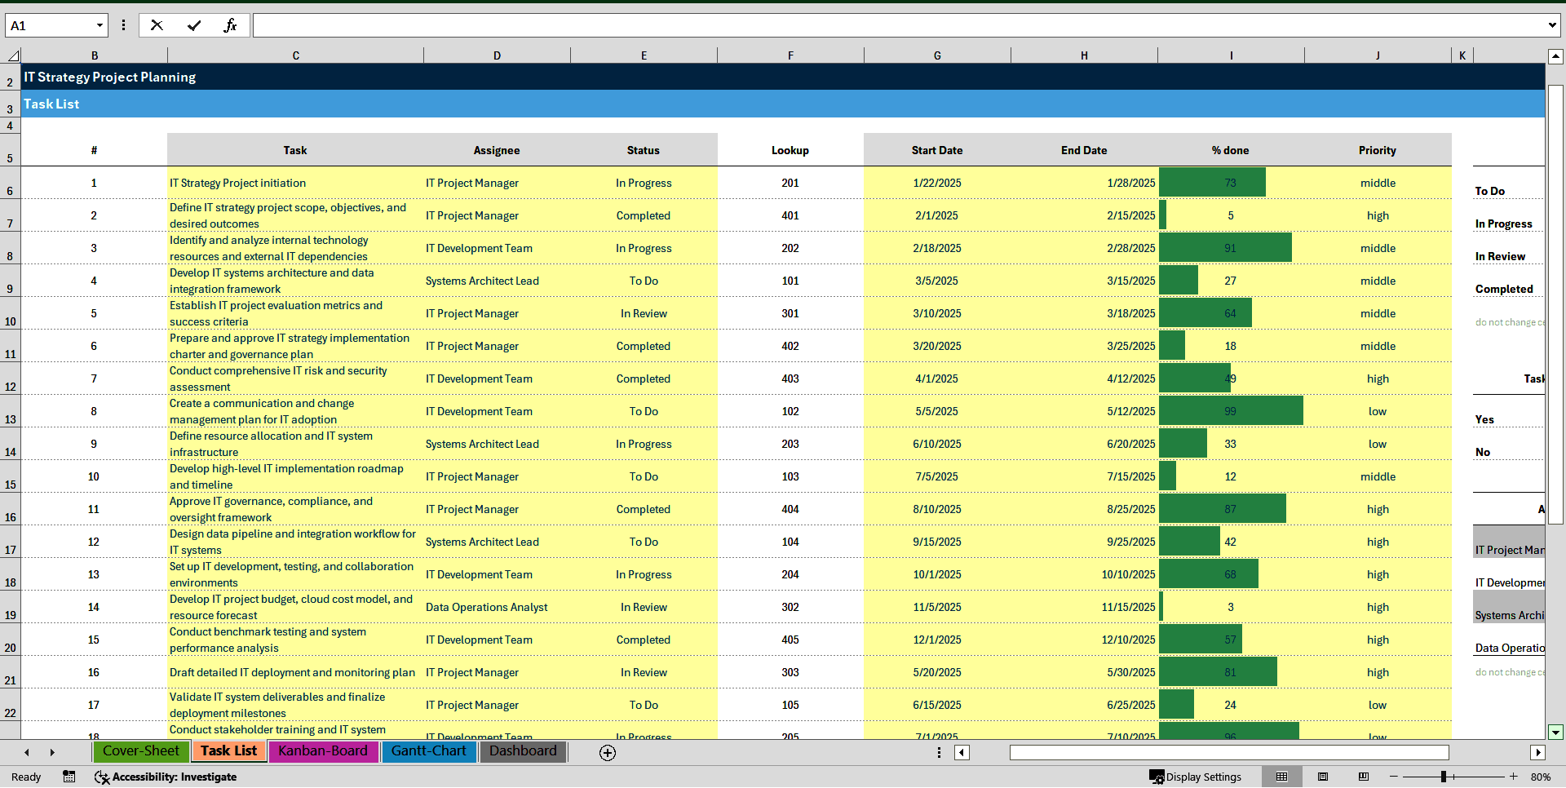This screenshot has height=788, width=1566.
Task: Click the Enter checkmark in the formula bar
Action: (194, 24)
